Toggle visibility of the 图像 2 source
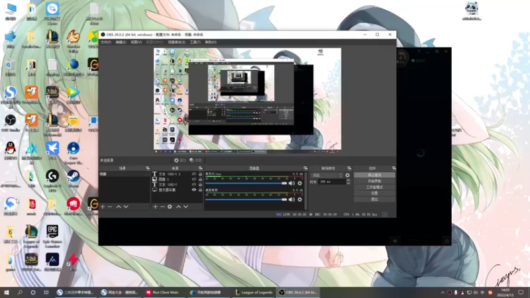This screenshot has width=530, height=298. pyautogui.click(x=194, y=179)
